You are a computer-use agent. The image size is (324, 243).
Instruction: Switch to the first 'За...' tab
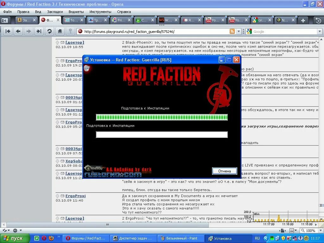(27, 20)
